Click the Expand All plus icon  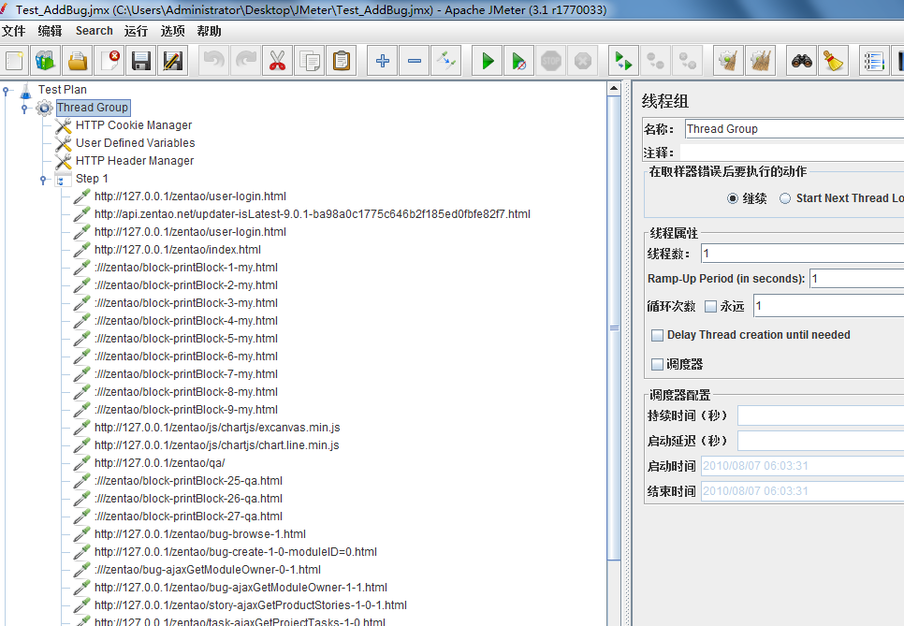[x=382, y=61]
